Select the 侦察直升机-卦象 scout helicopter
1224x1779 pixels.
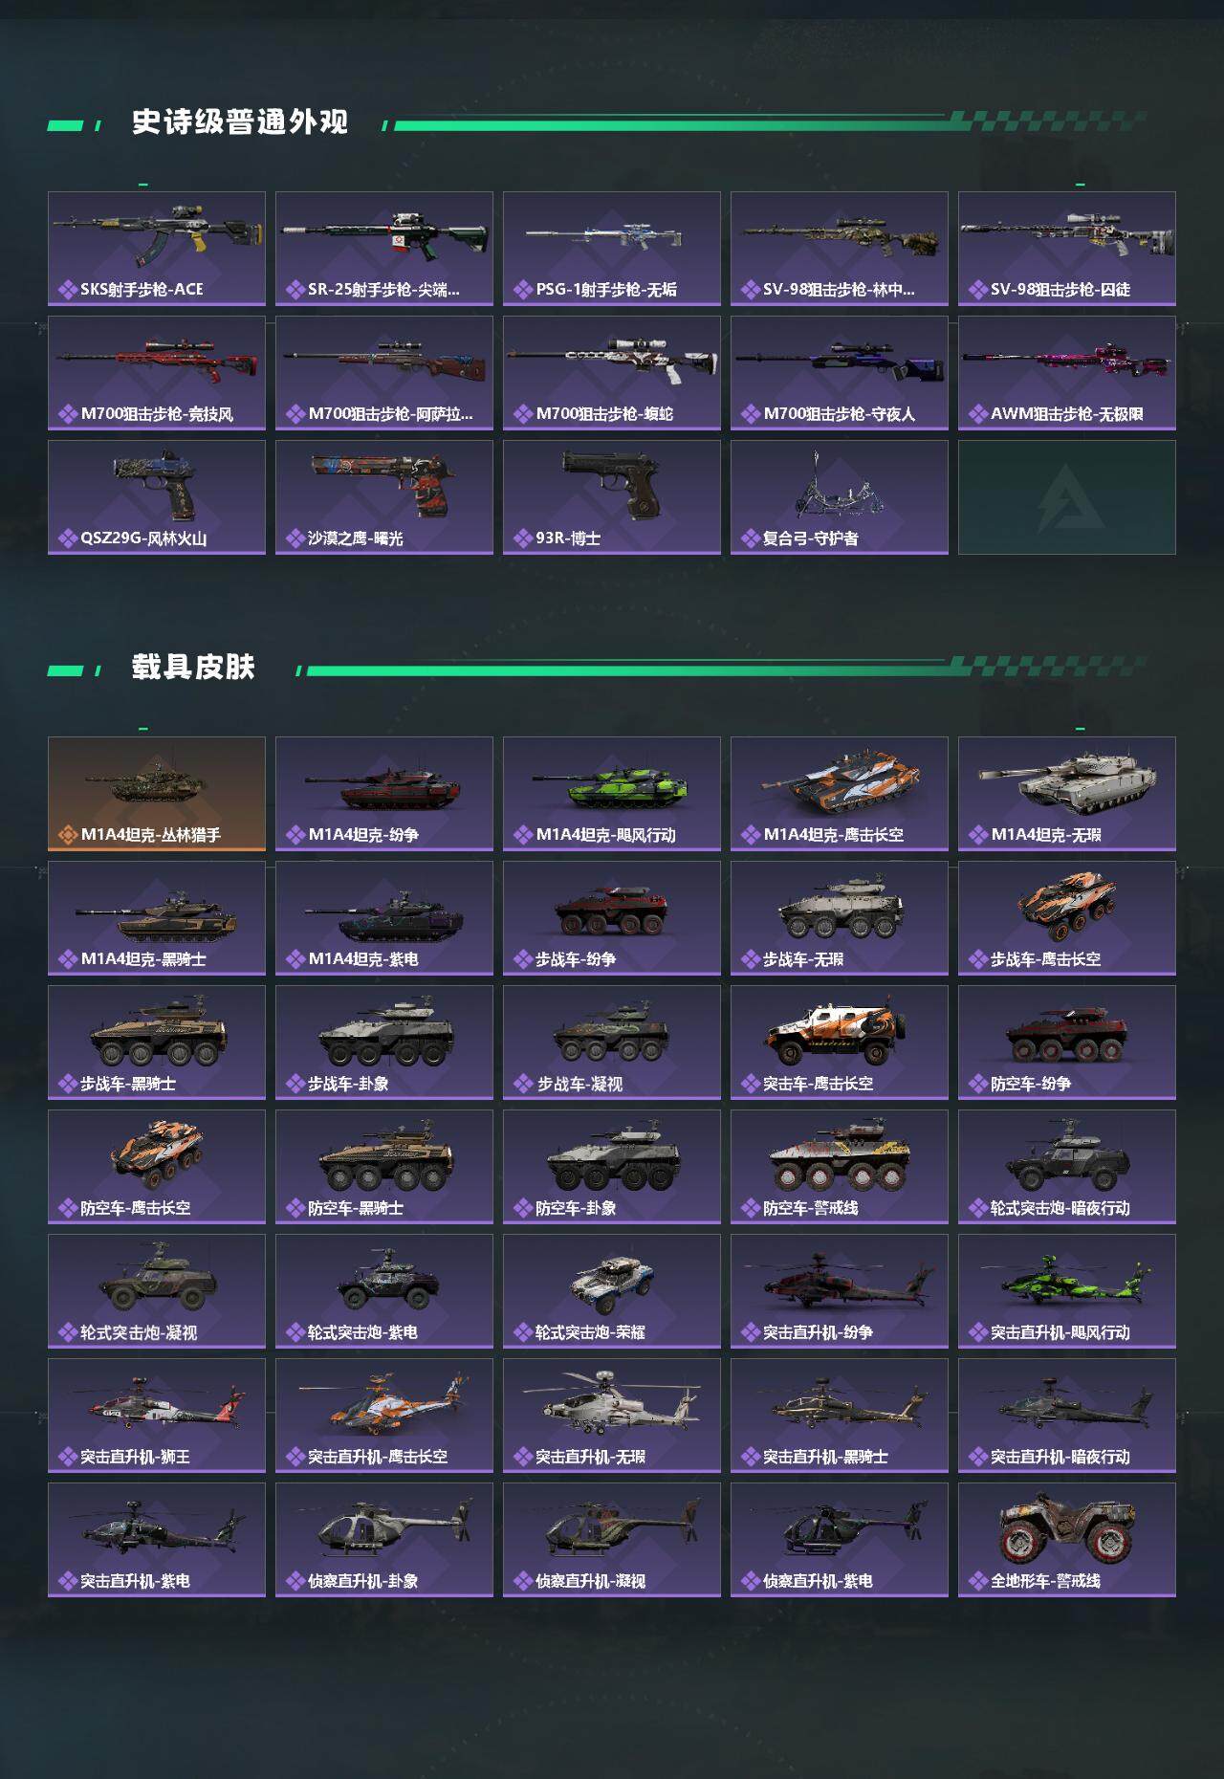coord(384,1540)
